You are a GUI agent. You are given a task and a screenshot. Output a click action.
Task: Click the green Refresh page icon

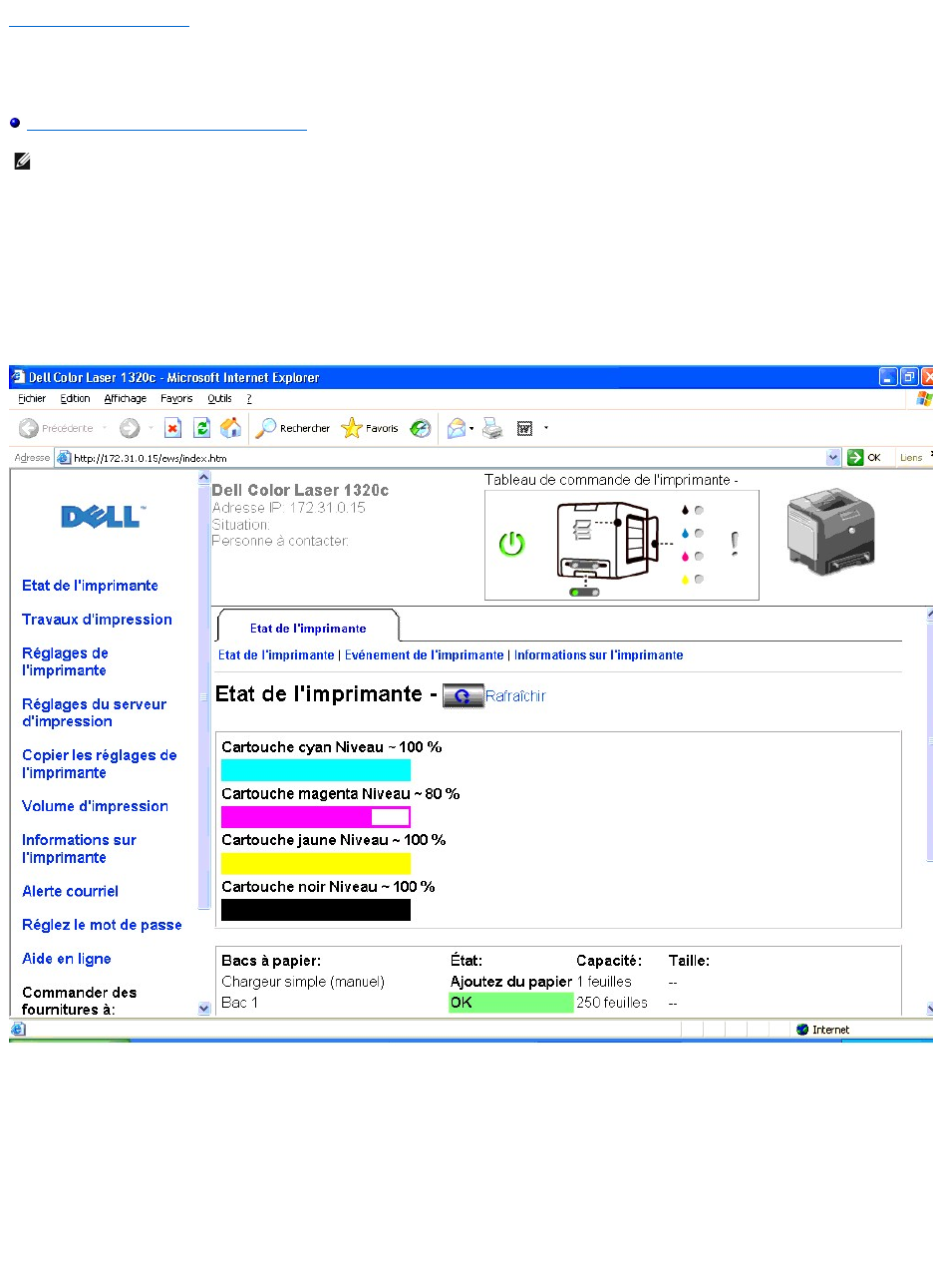(x=201, y=428)
